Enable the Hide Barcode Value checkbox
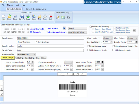Screen dimensions: 139x104 pos(89,46)
